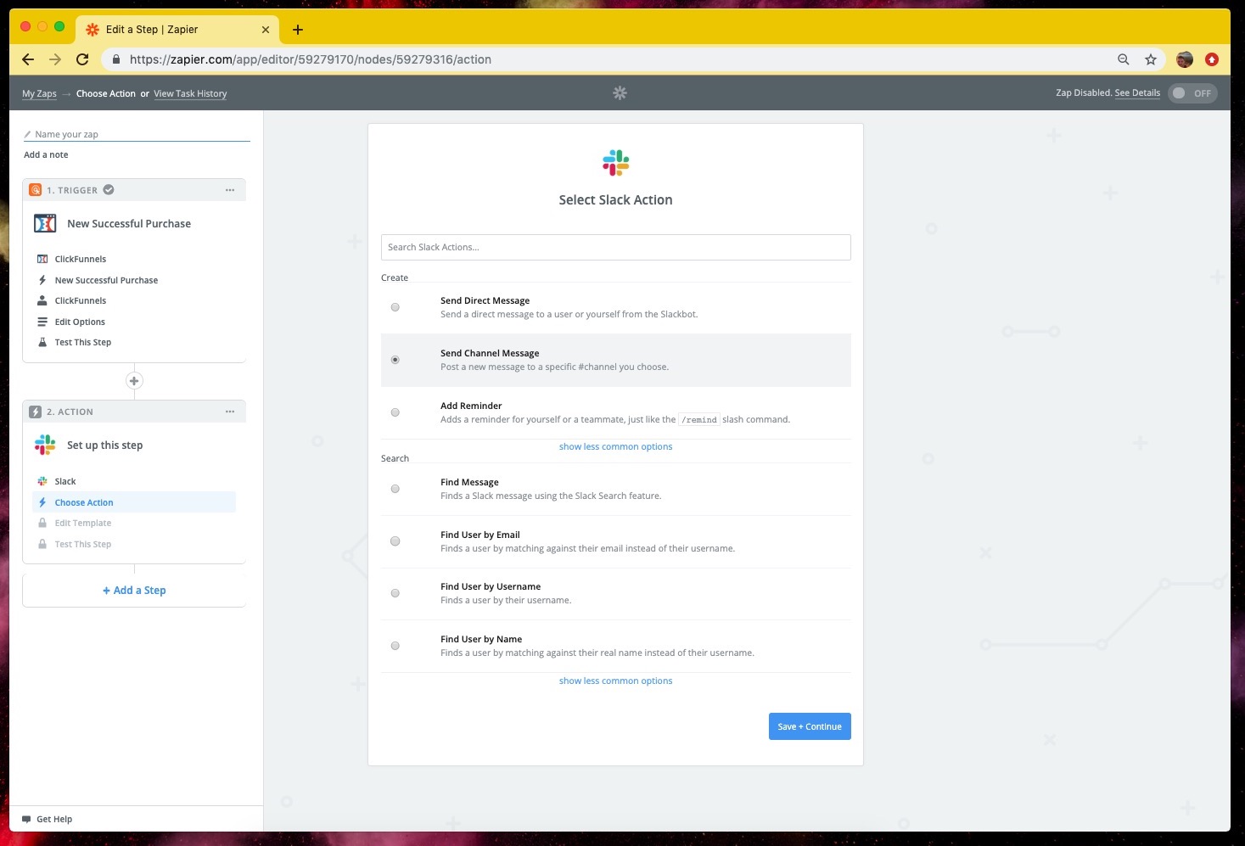1245x846 pixels.
Task: Open the browser zoom magnifier icon
Action: click(1124, 59)
